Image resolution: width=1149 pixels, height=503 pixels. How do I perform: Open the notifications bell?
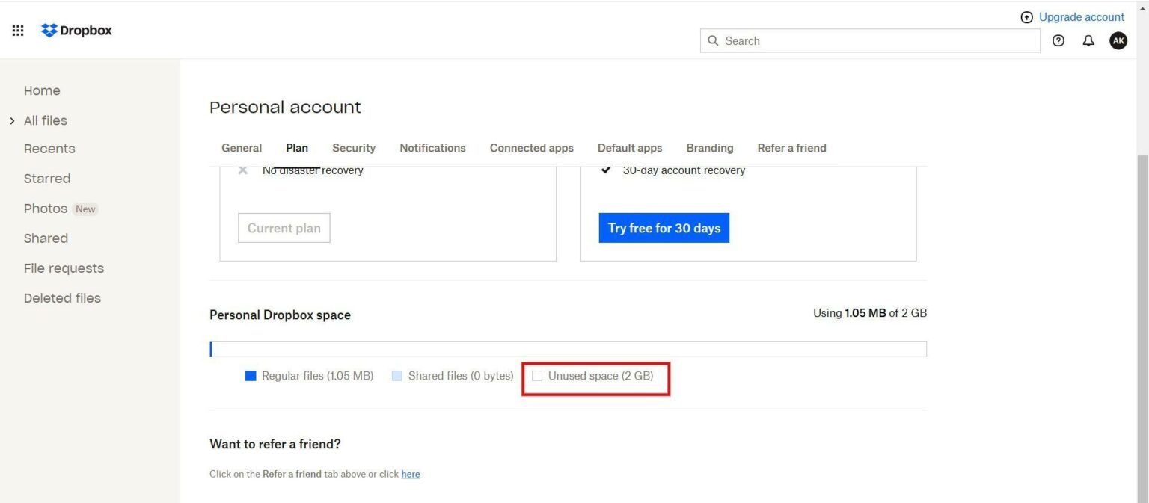pyautogui.click(x=1088, y=41)
